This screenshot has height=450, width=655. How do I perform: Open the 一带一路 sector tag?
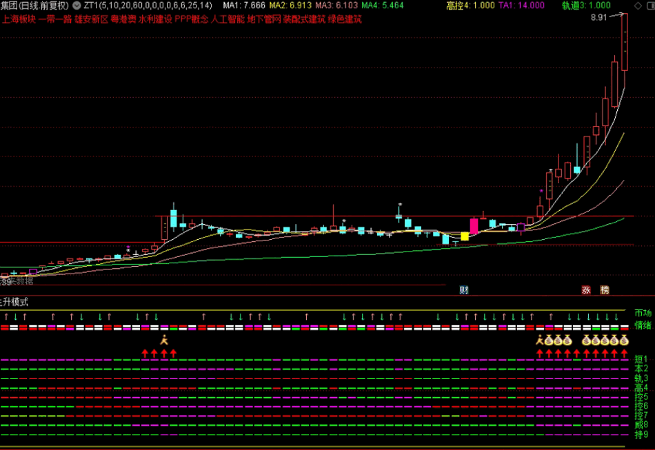55,19
